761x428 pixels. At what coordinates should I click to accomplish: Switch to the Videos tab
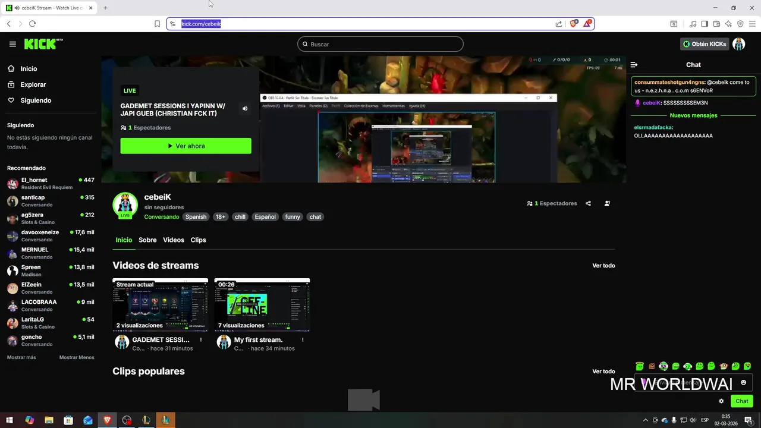click(174, 240)
